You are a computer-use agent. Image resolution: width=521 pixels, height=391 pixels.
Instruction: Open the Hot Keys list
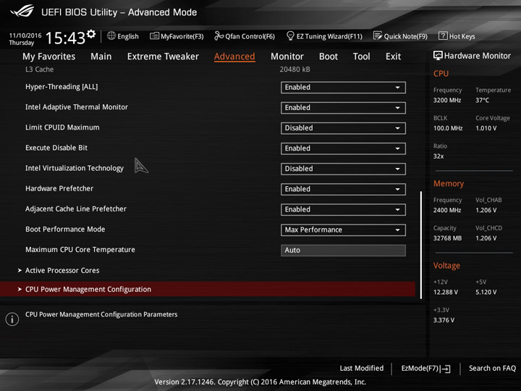point(457,36)
